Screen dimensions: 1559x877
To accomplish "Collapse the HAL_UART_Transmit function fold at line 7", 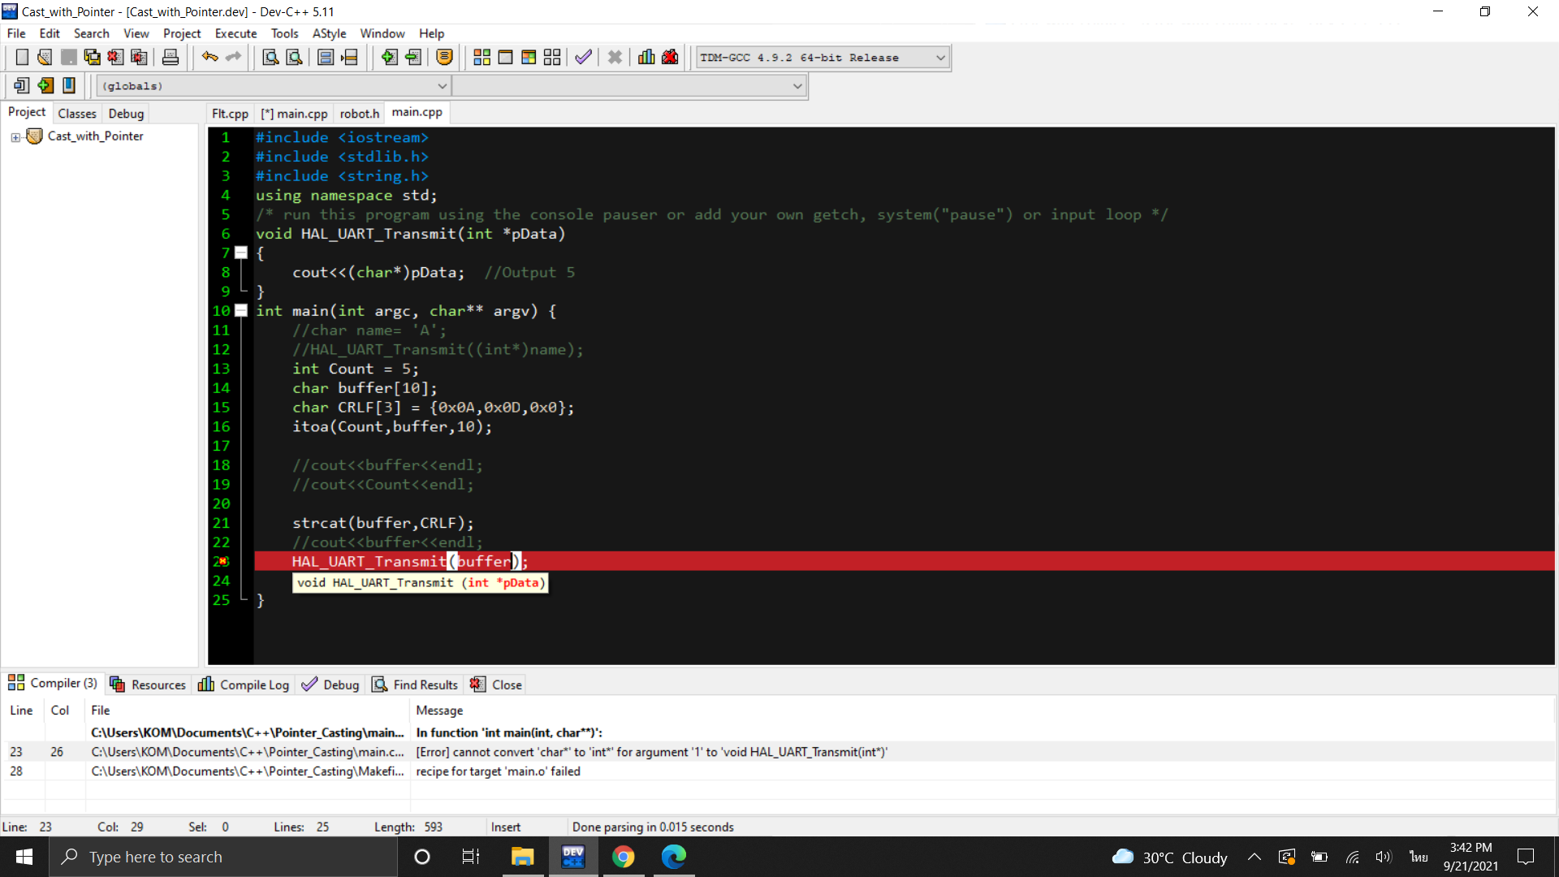I will pos(241,253).
